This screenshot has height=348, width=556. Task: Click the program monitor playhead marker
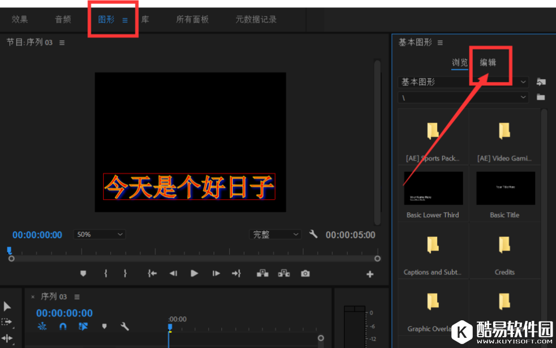click(9, 250)
